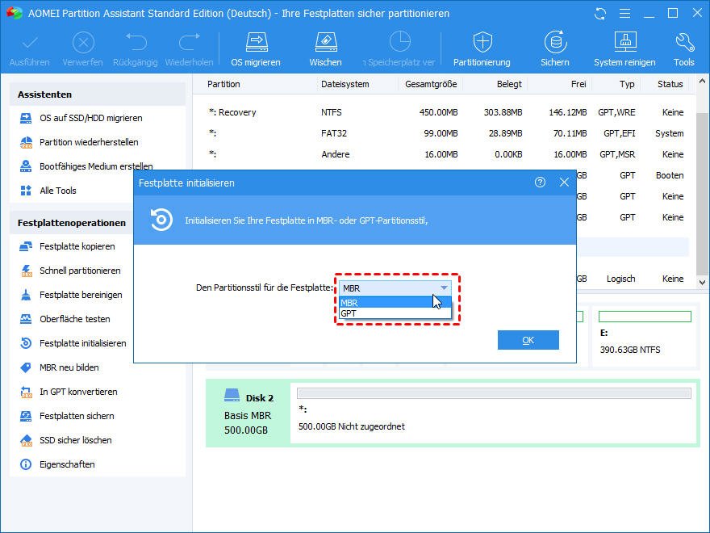Sort by the Dateisystem column header

click(345, 84)
